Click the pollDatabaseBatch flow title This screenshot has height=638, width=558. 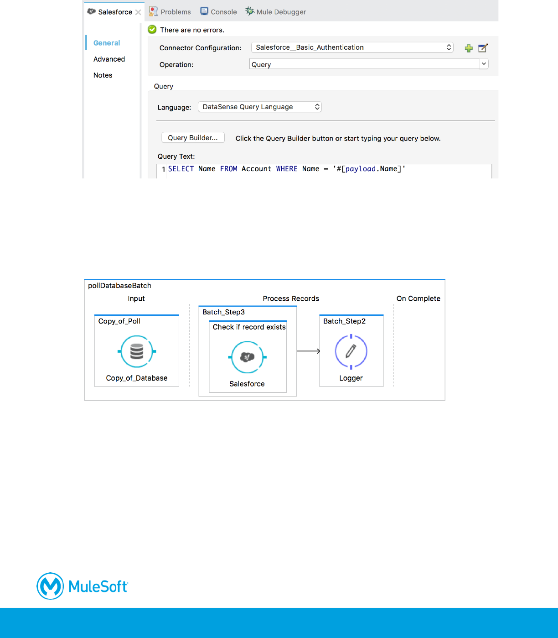pyautogui.click(x=119, y=286)
